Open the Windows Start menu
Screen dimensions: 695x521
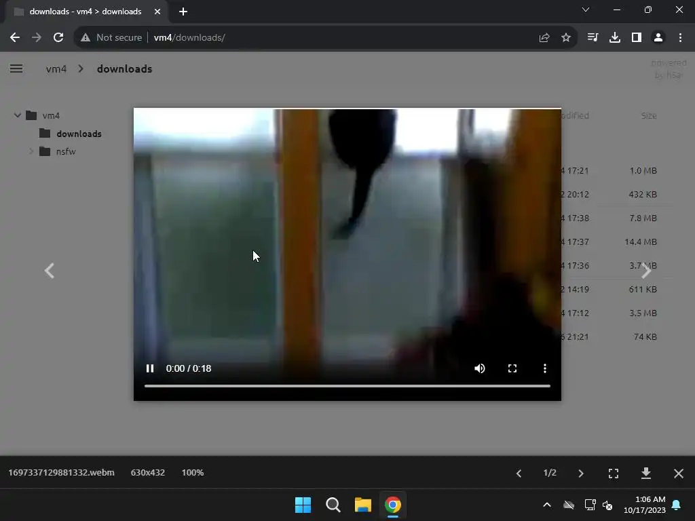coord(303,505)
